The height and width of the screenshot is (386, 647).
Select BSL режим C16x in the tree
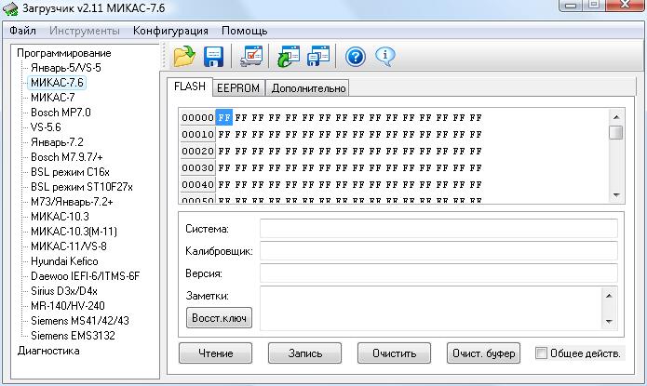click(x=70, y=172)
